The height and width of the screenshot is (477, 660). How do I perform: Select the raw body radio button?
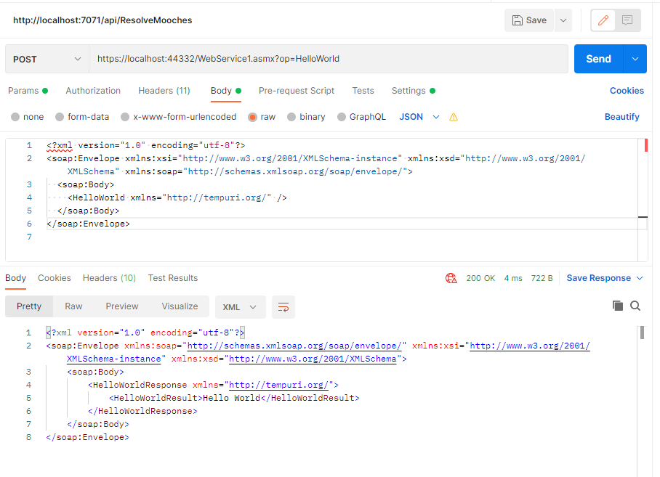coord(252,117)
